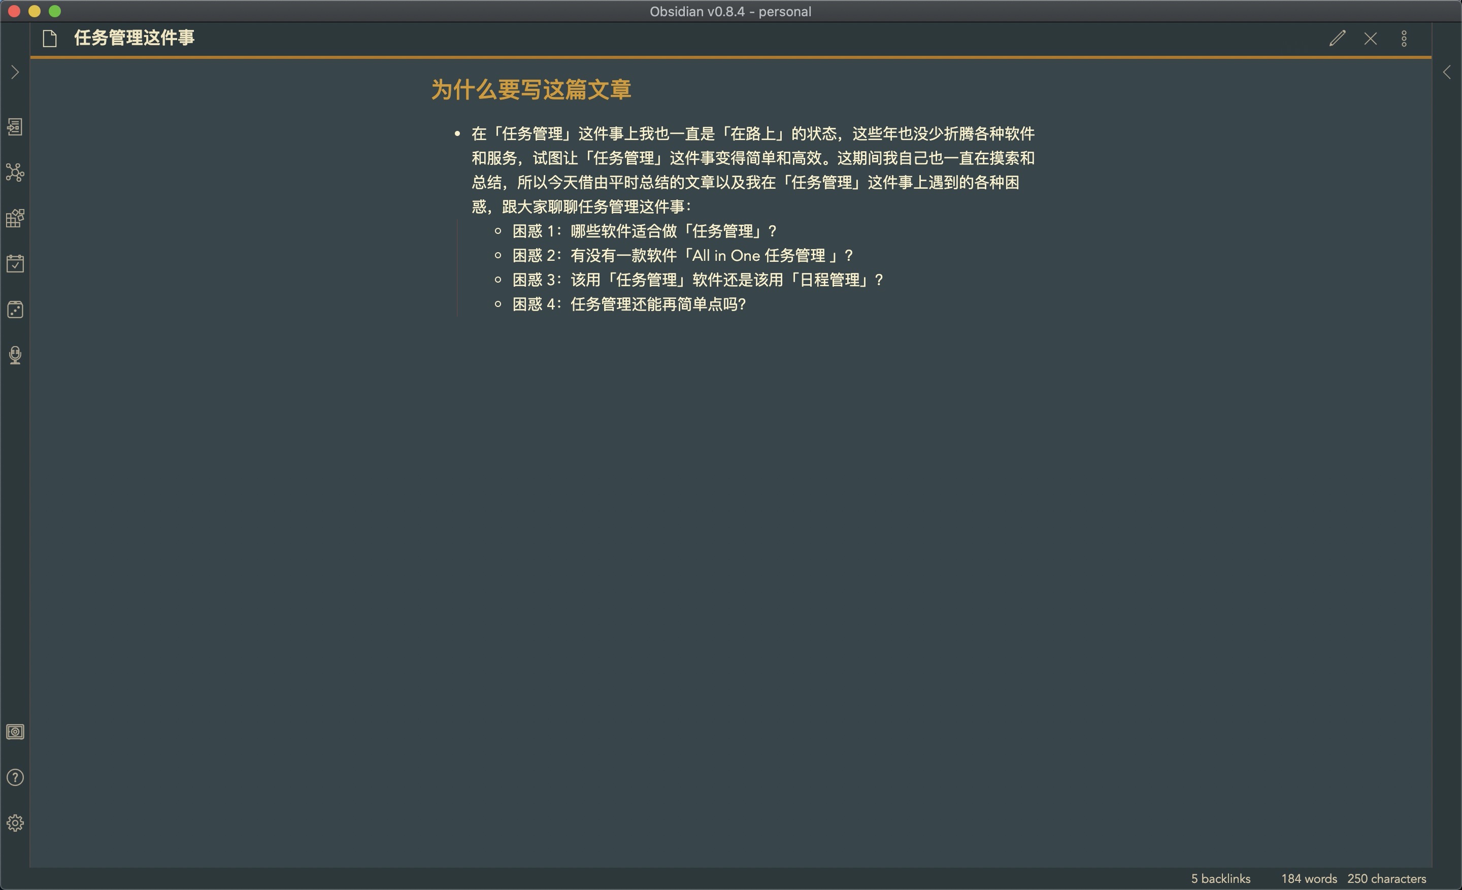Expand the left sidebar

(x=15, y=73)
